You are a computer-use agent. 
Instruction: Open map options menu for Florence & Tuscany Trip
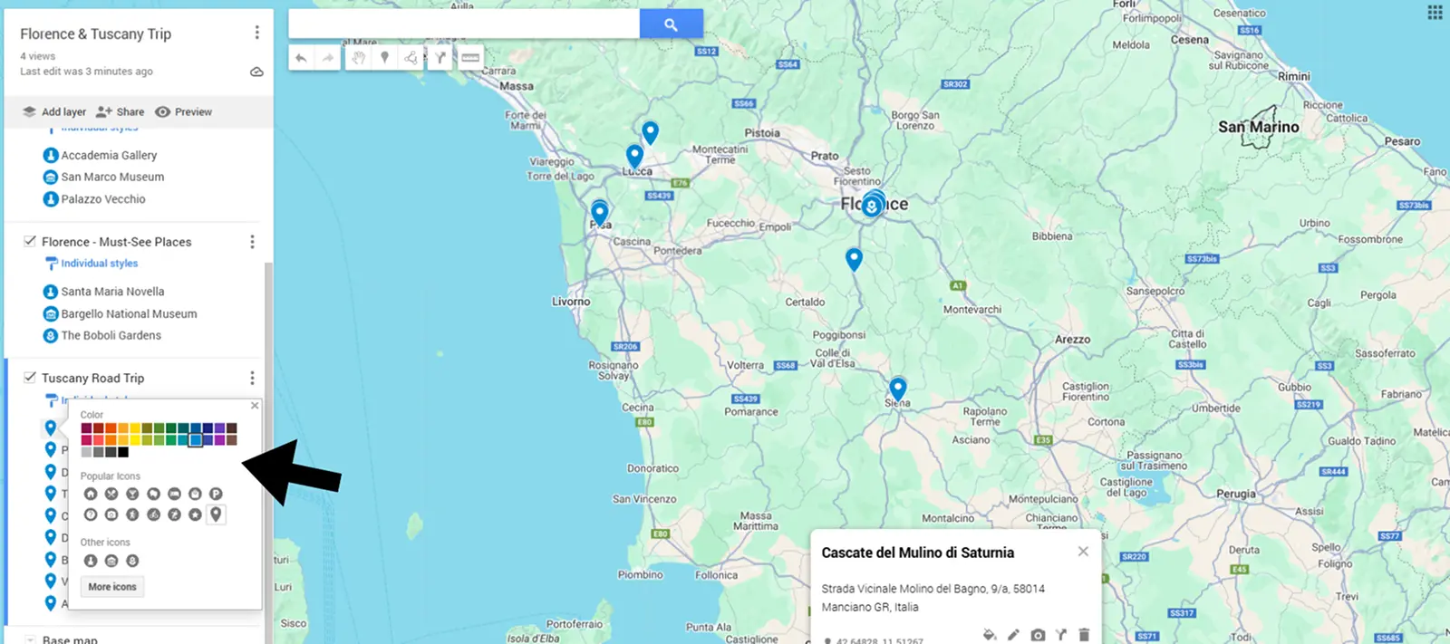click(x=256, y=33)
